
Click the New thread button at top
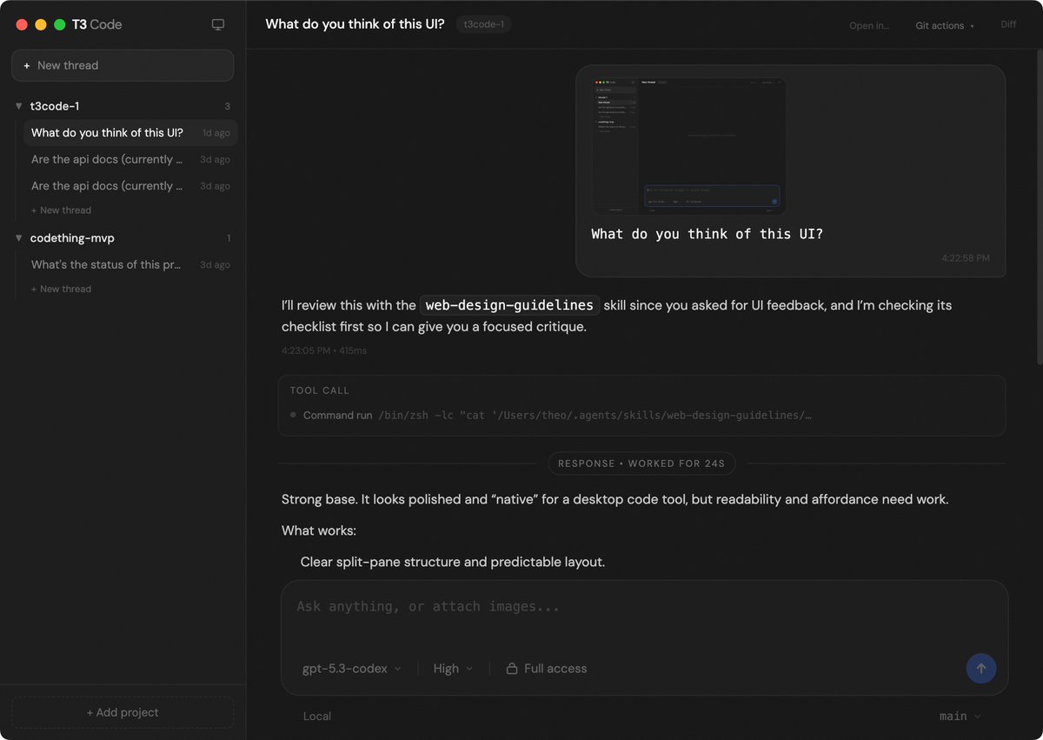click(123, 65)
